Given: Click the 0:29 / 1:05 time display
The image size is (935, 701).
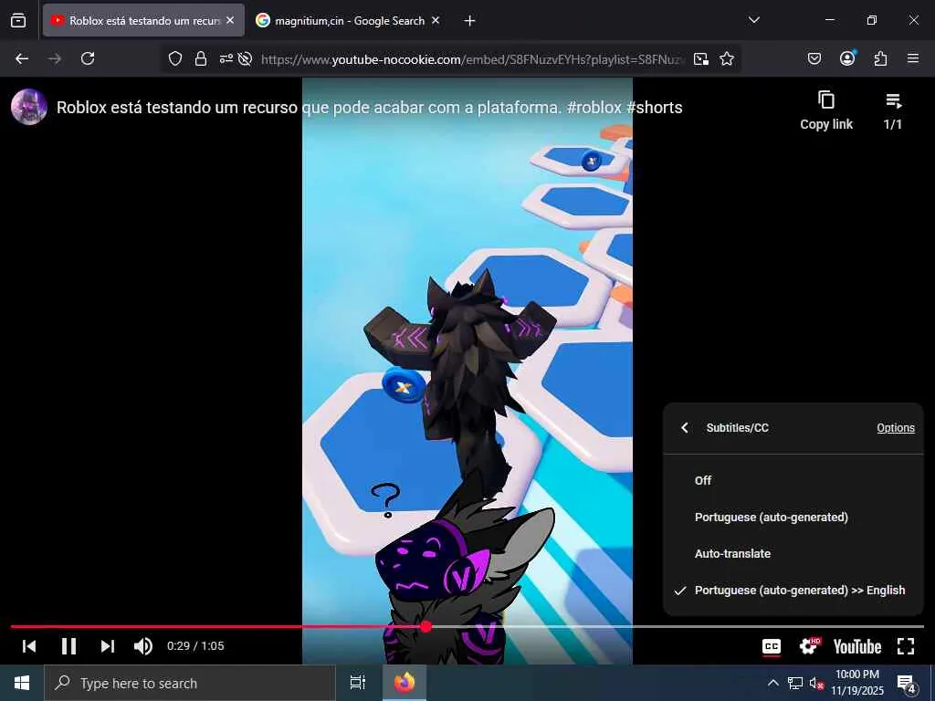Looking at the screenshot, I should point(195,646).
